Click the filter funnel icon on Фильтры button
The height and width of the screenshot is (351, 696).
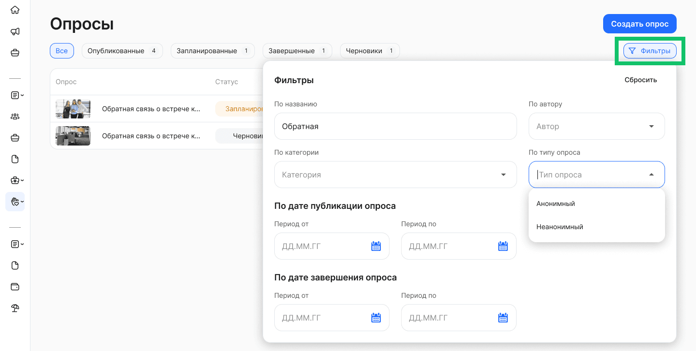(633, 50)
